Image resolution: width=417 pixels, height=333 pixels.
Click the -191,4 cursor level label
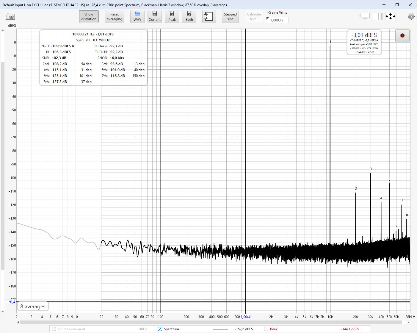pyautogui.click(x=10, y=302)
